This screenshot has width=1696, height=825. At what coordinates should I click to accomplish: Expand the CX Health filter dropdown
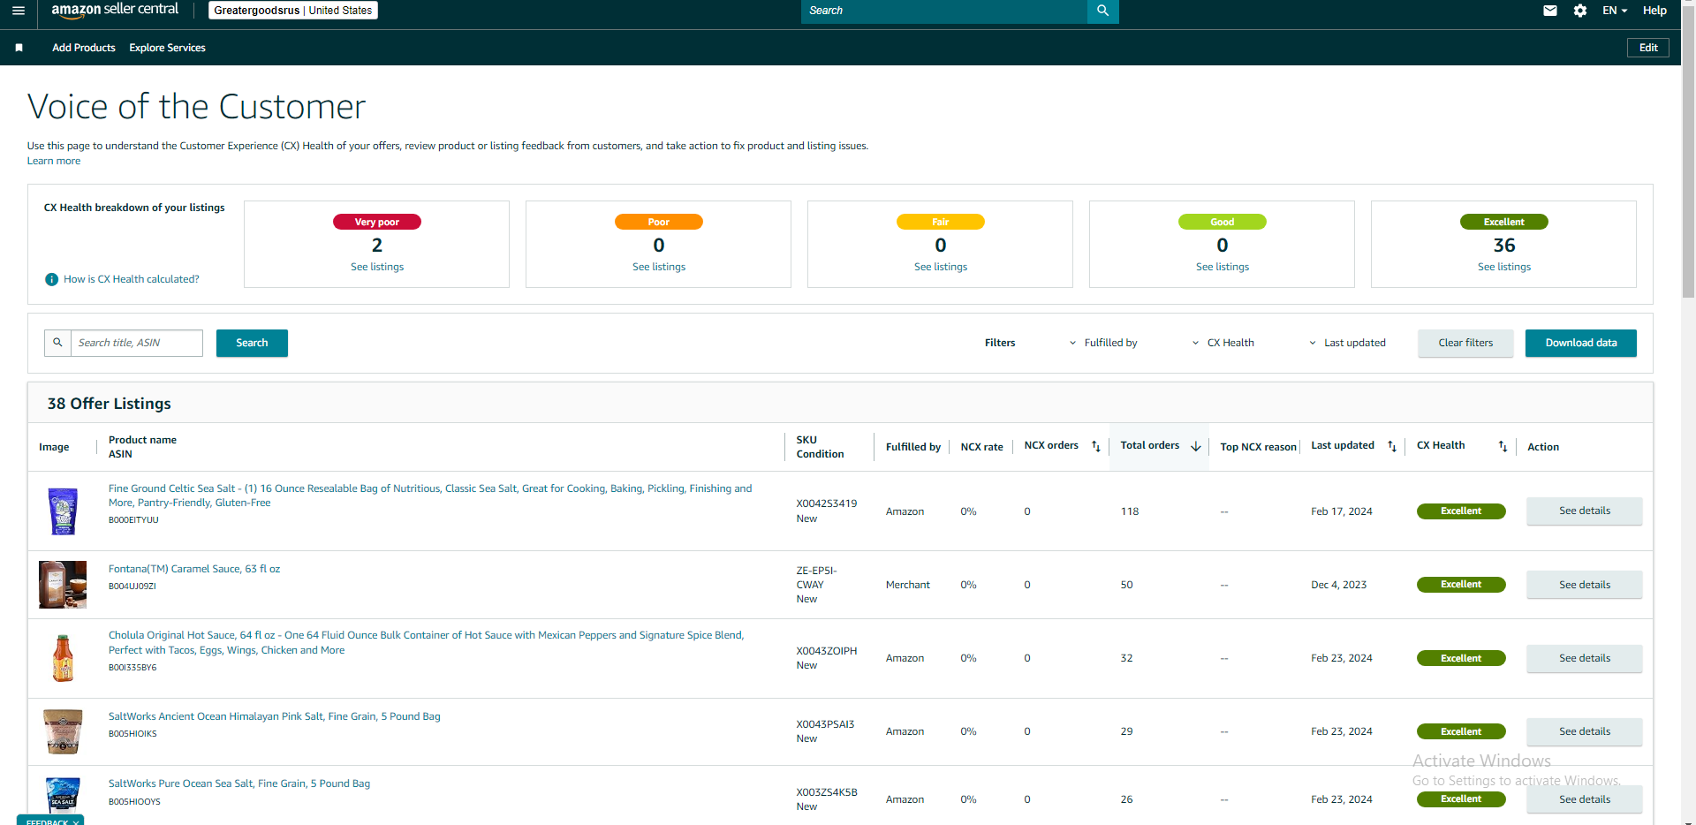[x=1223, y=343]
